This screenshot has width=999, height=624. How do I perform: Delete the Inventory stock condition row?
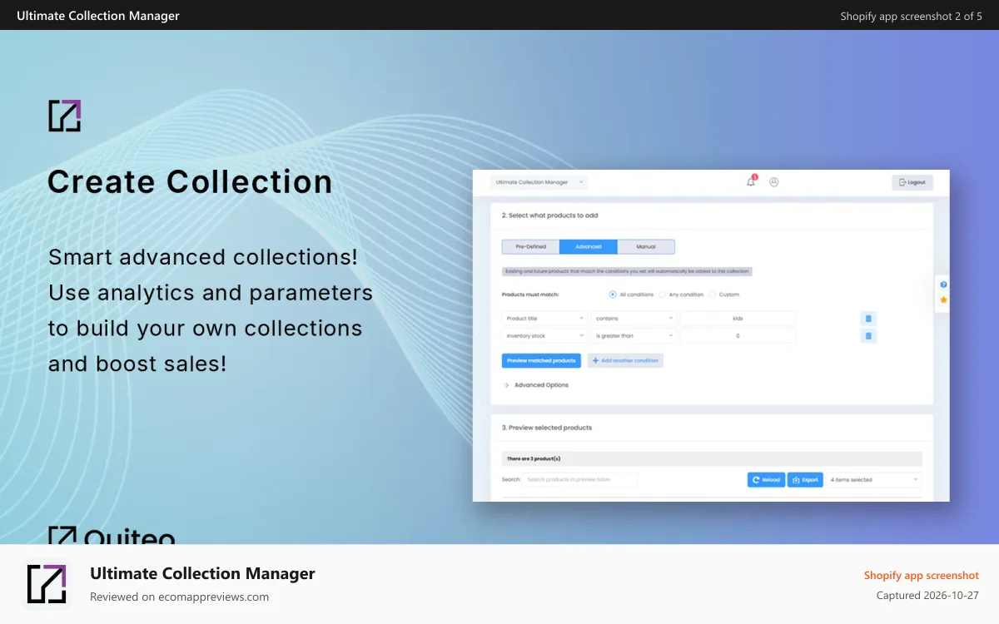click(868, 336)
